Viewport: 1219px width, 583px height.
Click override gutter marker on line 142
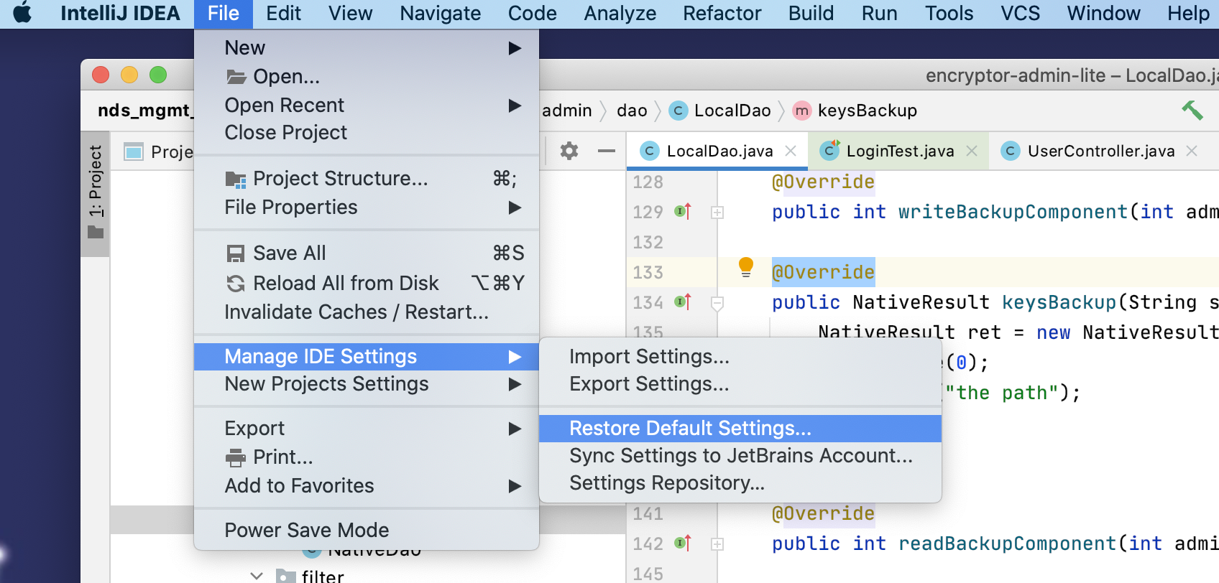(683, 544)
